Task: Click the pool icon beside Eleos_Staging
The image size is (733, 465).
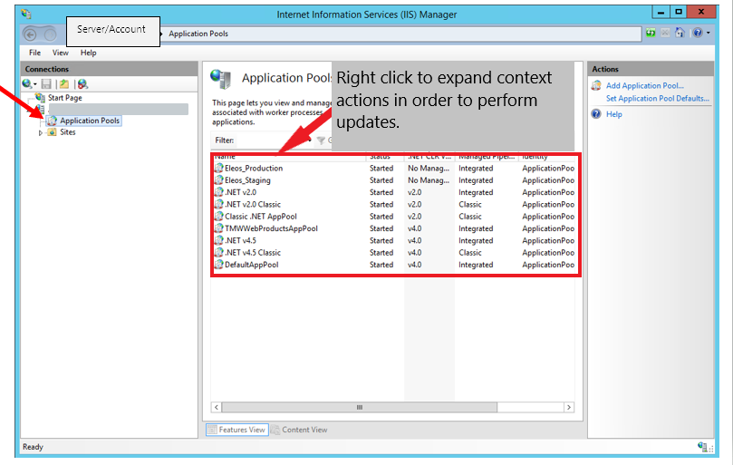Action: [x=218, y=179]
